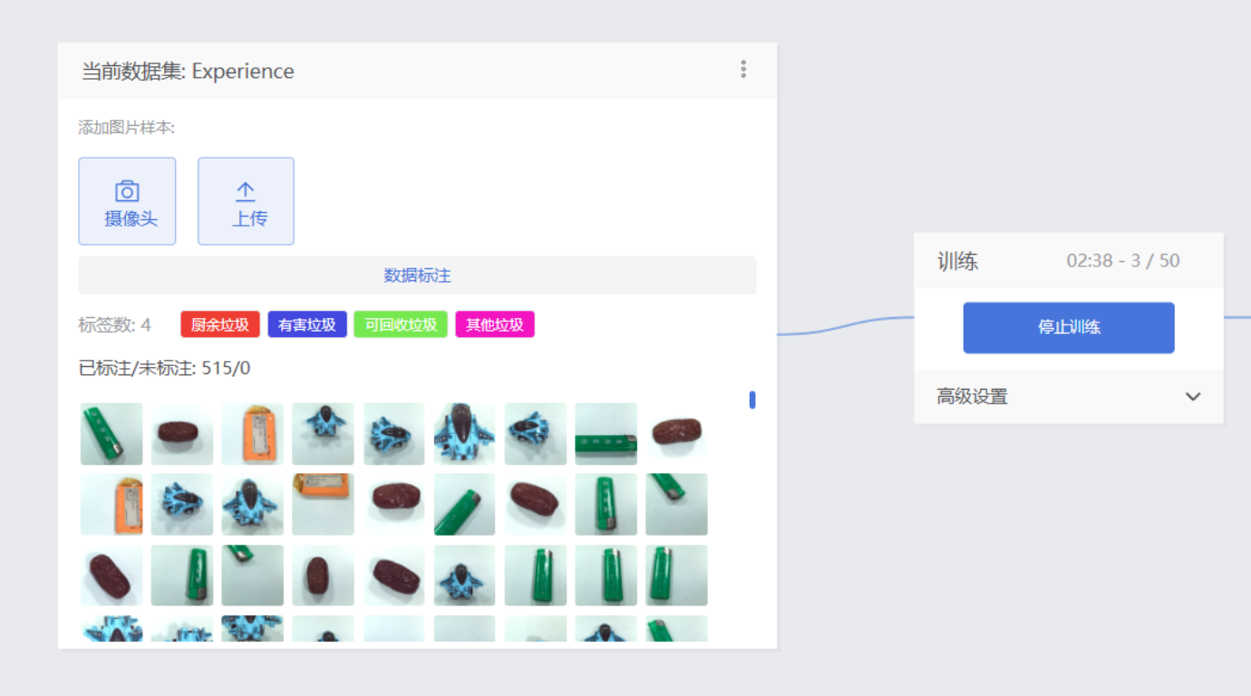Click the 当前数据集: Experience title
The height and width of the screenshot is (696, 1251).
[x=188, y=71]
